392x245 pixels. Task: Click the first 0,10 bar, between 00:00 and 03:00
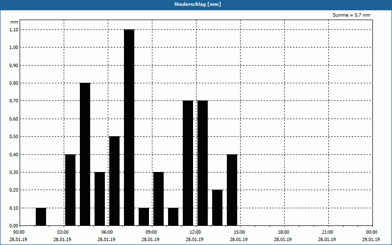point(41,217)
